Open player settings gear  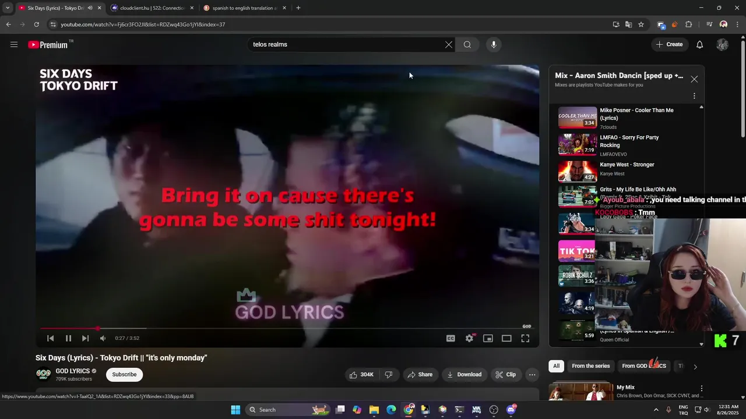pos(470,338)
